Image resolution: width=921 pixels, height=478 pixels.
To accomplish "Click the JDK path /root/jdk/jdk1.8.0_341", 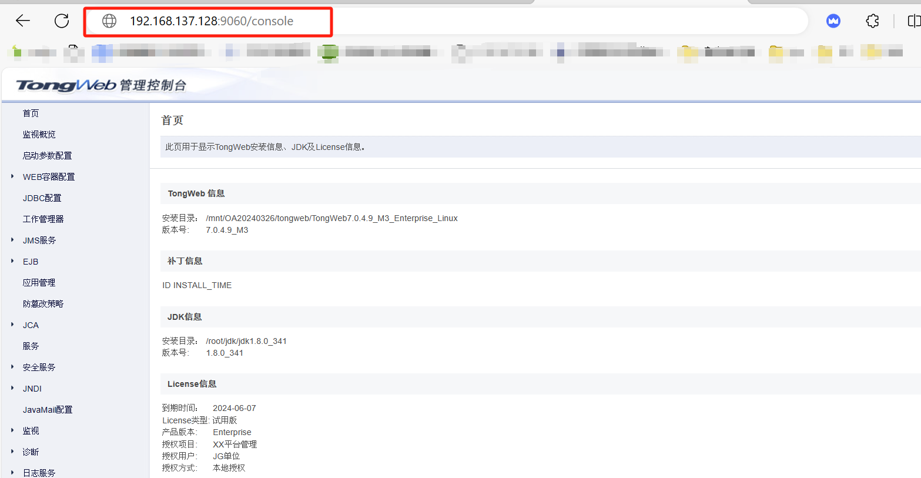I will [x=246, y=341].
